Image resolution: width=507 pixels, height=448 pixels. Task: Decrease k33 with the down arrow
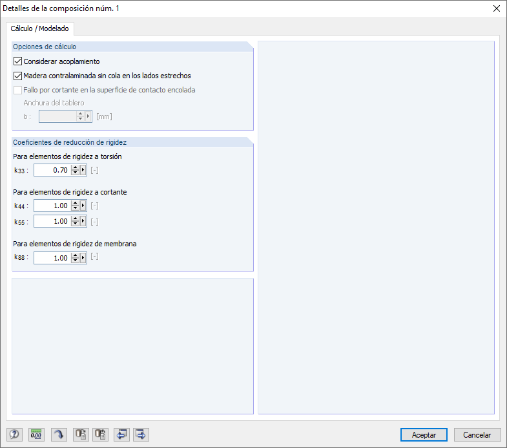click(76, 173)
